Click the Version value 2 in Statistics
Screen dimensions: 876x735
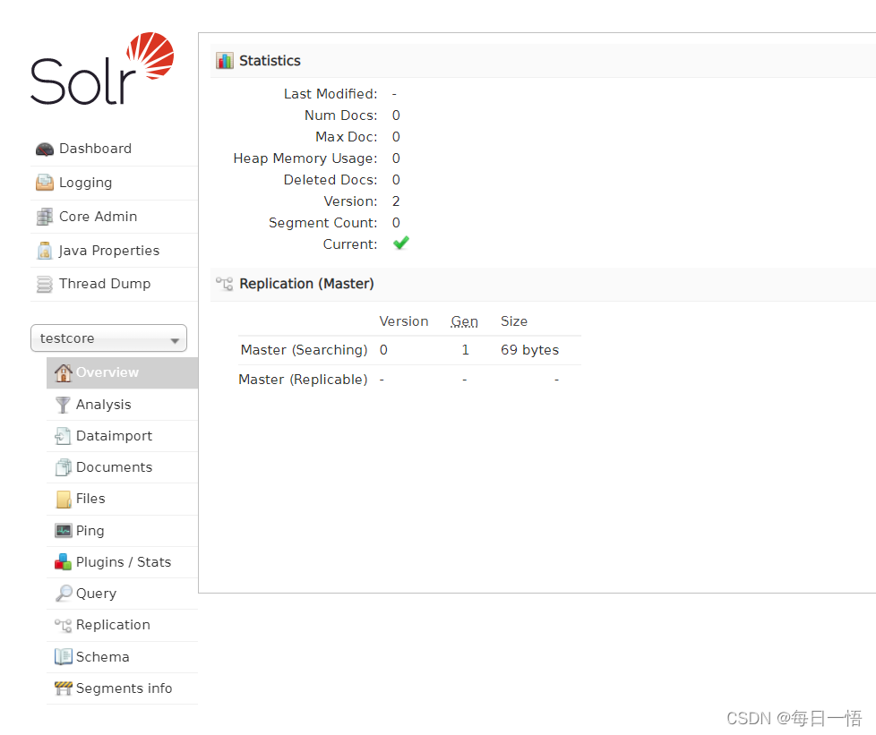[396, 201]
